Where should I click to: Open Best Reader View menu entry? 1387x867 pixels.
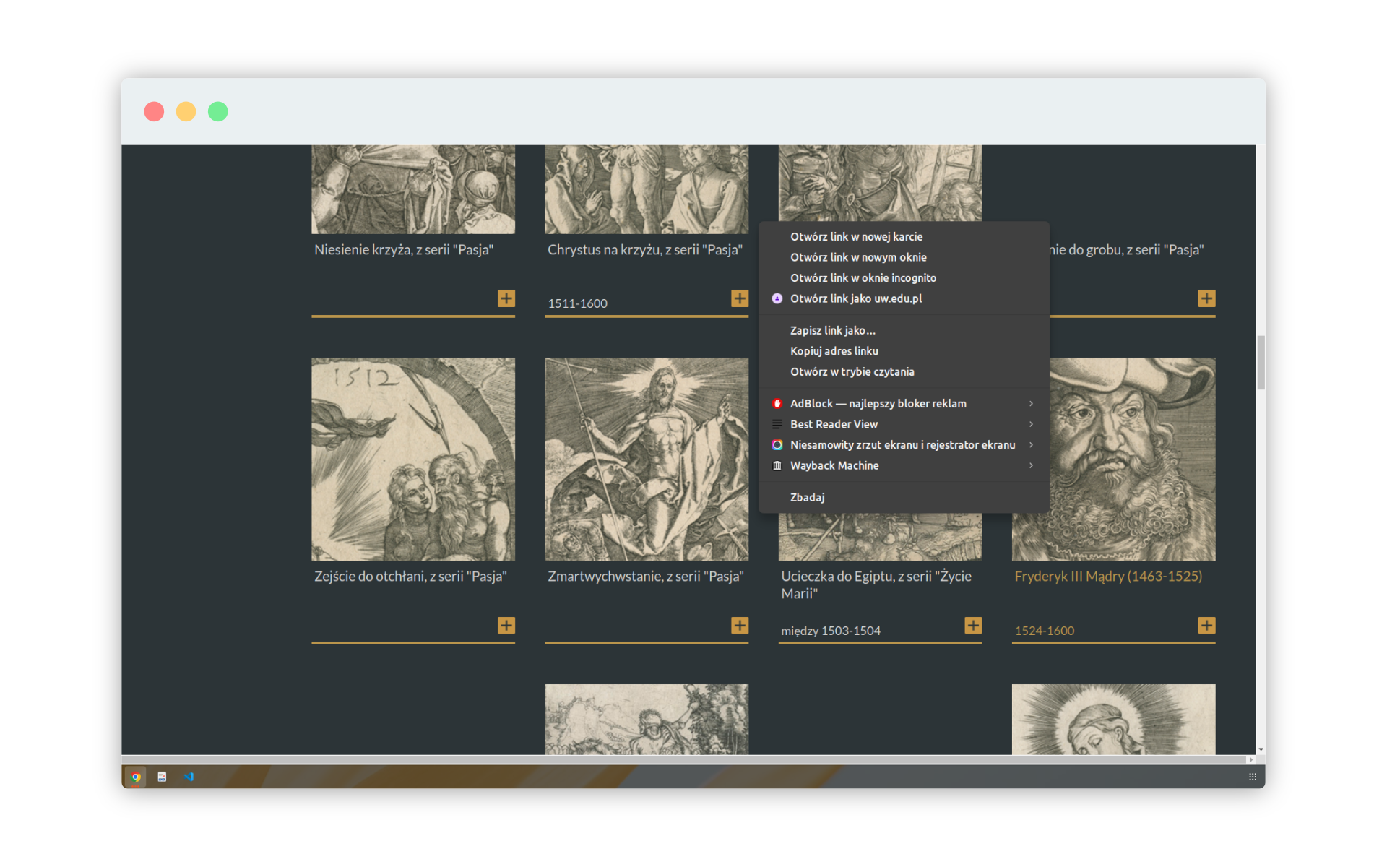(x=904, y=424)
